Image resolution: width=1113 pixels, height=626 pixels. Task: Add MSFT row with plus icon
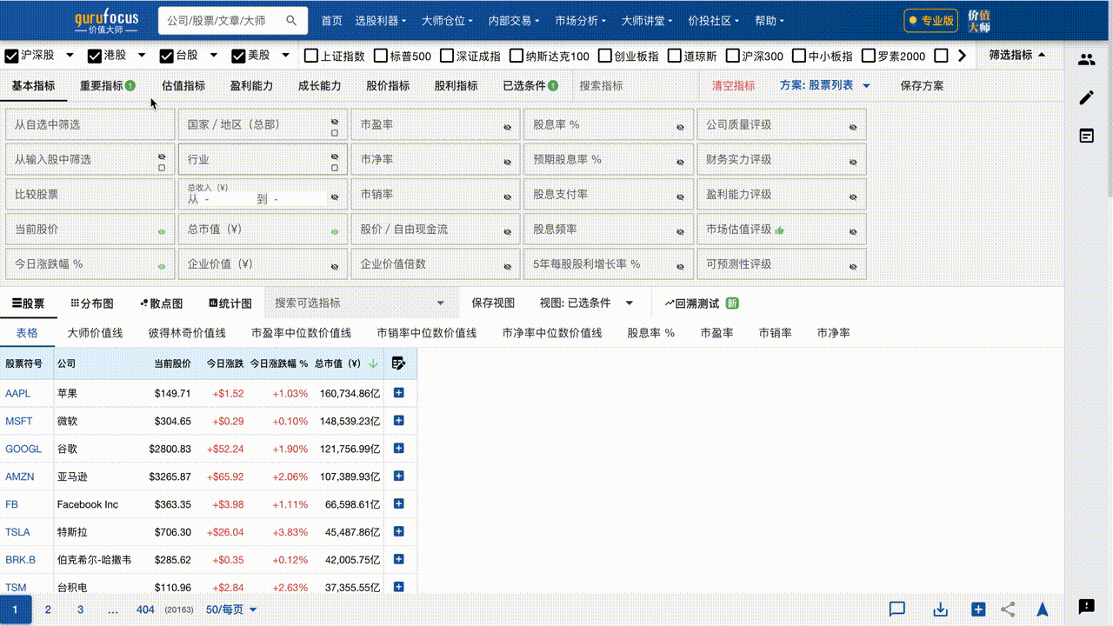[399, 421]
